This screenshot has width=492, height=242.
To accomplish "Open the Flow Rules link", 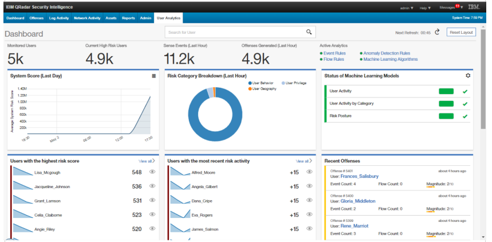I will [x=334, y=59].
